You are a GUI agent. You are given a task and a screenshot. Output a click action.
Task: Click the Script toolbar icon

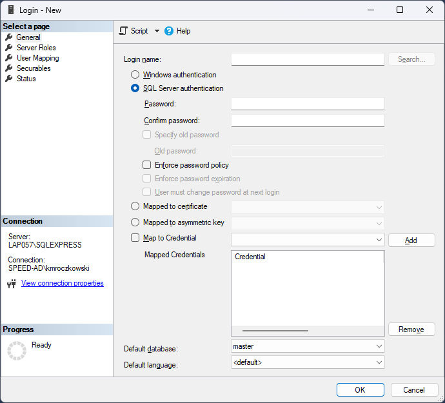pos(123,31)
